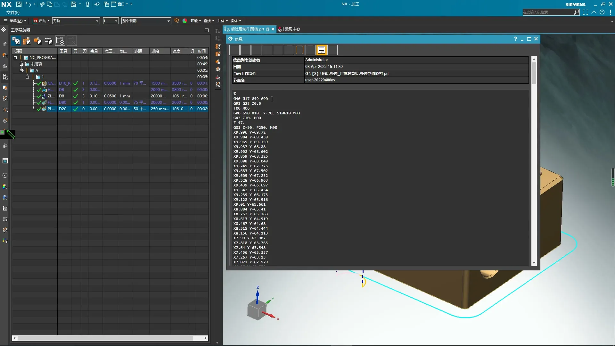Click the Save icon in title bar
615x346 pixels.
pyautogui.click(x=19, y=4)
